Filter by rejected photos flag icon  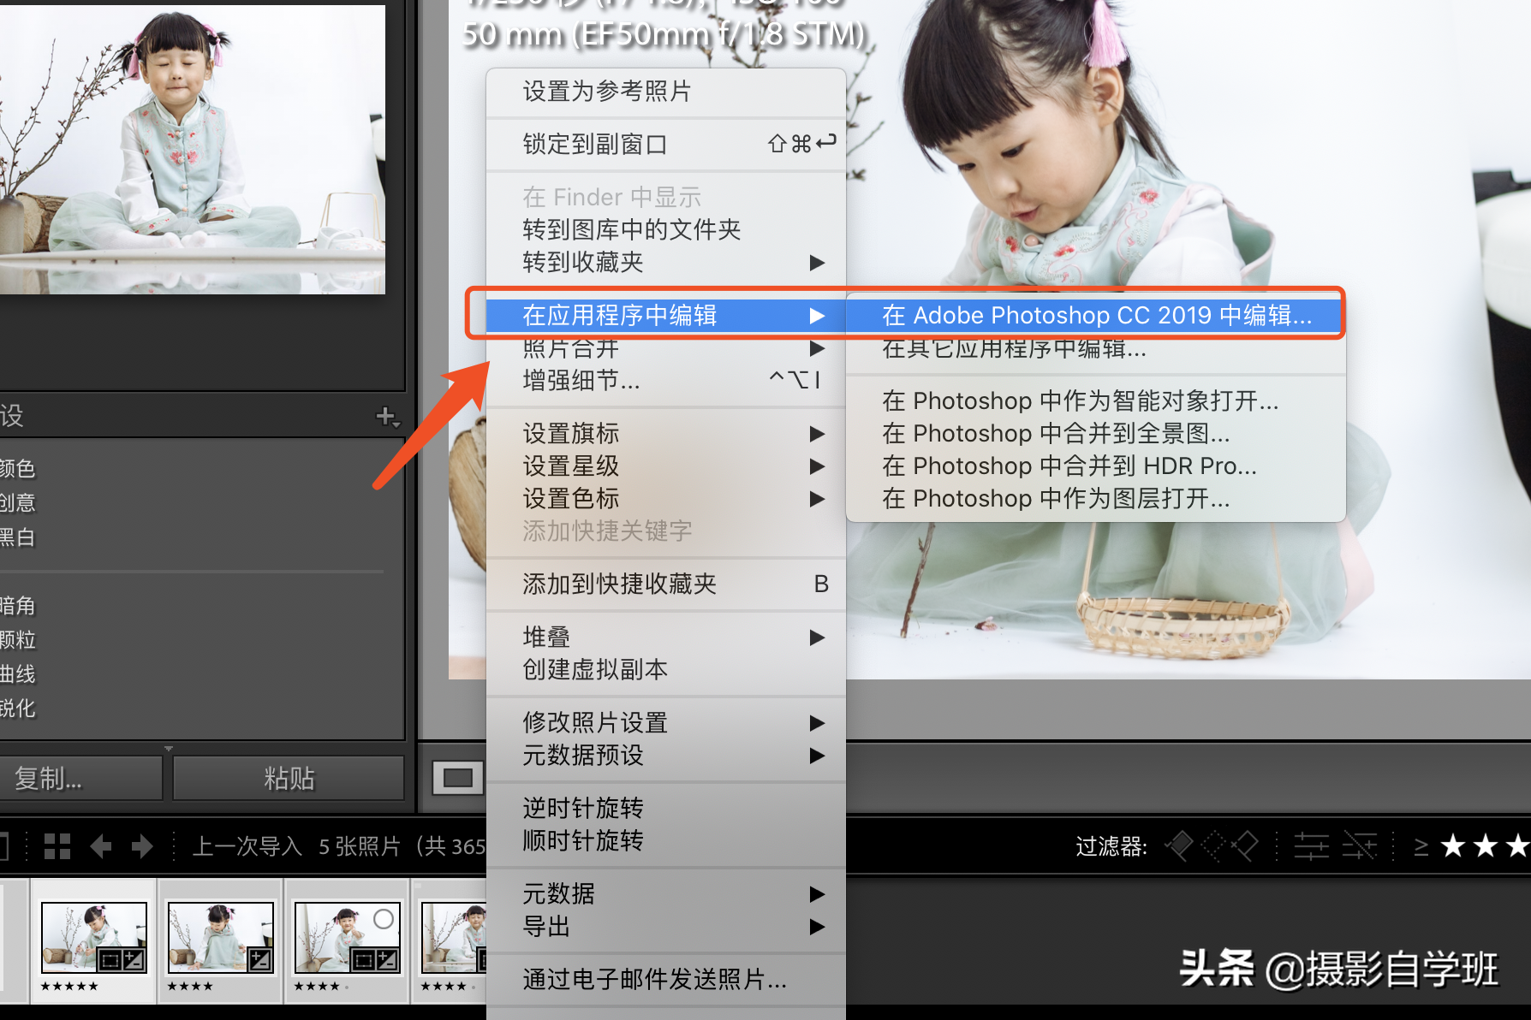coord(1245,846)
